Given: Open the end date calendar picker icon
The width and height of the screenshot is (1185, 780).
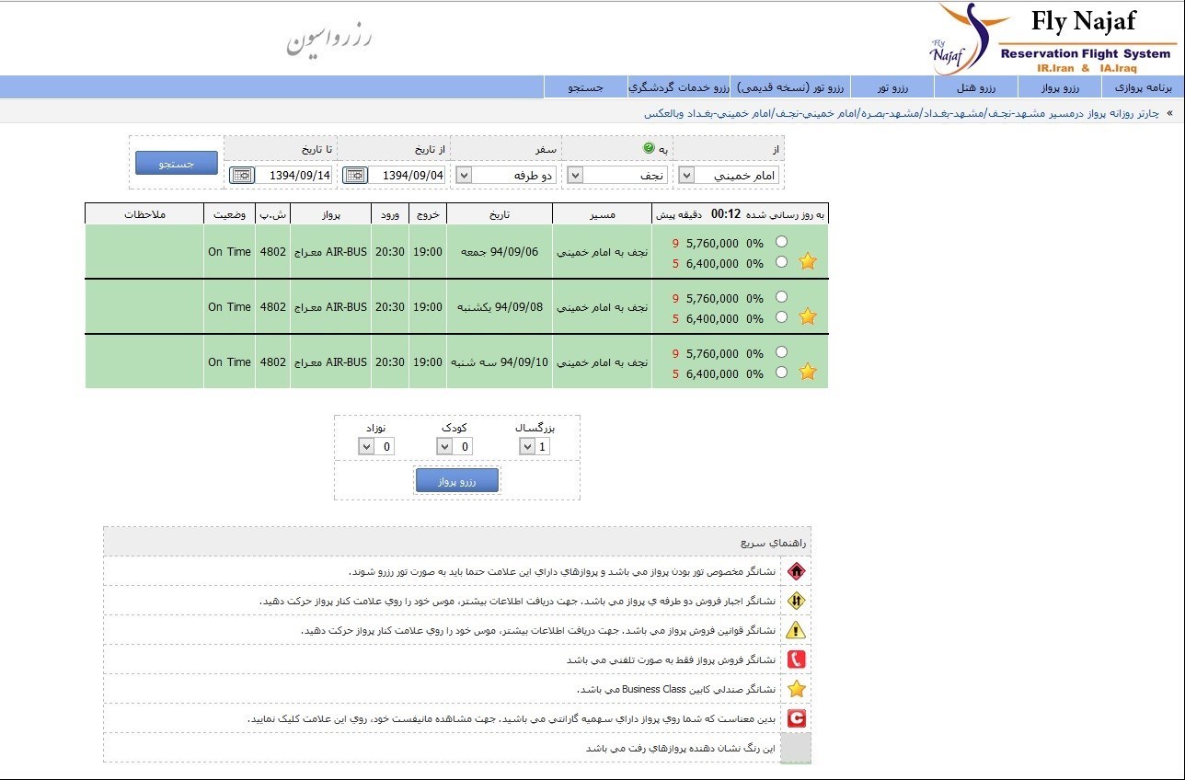Looking at the screenshot, I should [242, 175].
